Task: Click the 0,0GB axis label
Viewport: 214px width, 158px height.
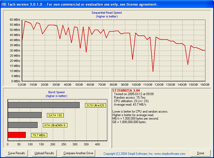Action: pos(22,85)
